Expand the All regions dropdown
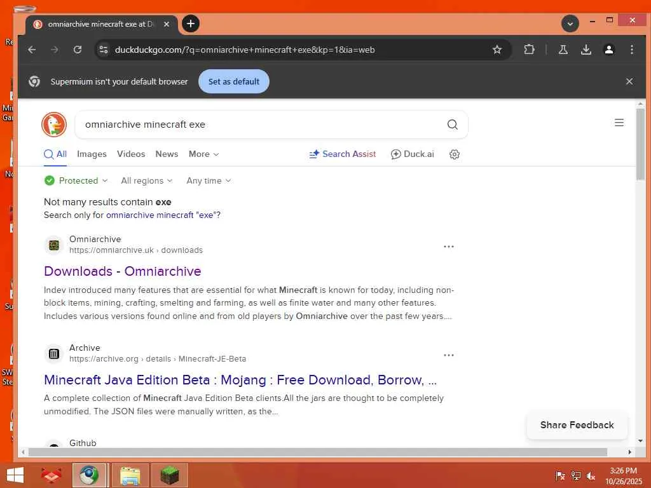The width and height of the screenshot is (651, 488). pyautogui.click(x=147, y=180)
